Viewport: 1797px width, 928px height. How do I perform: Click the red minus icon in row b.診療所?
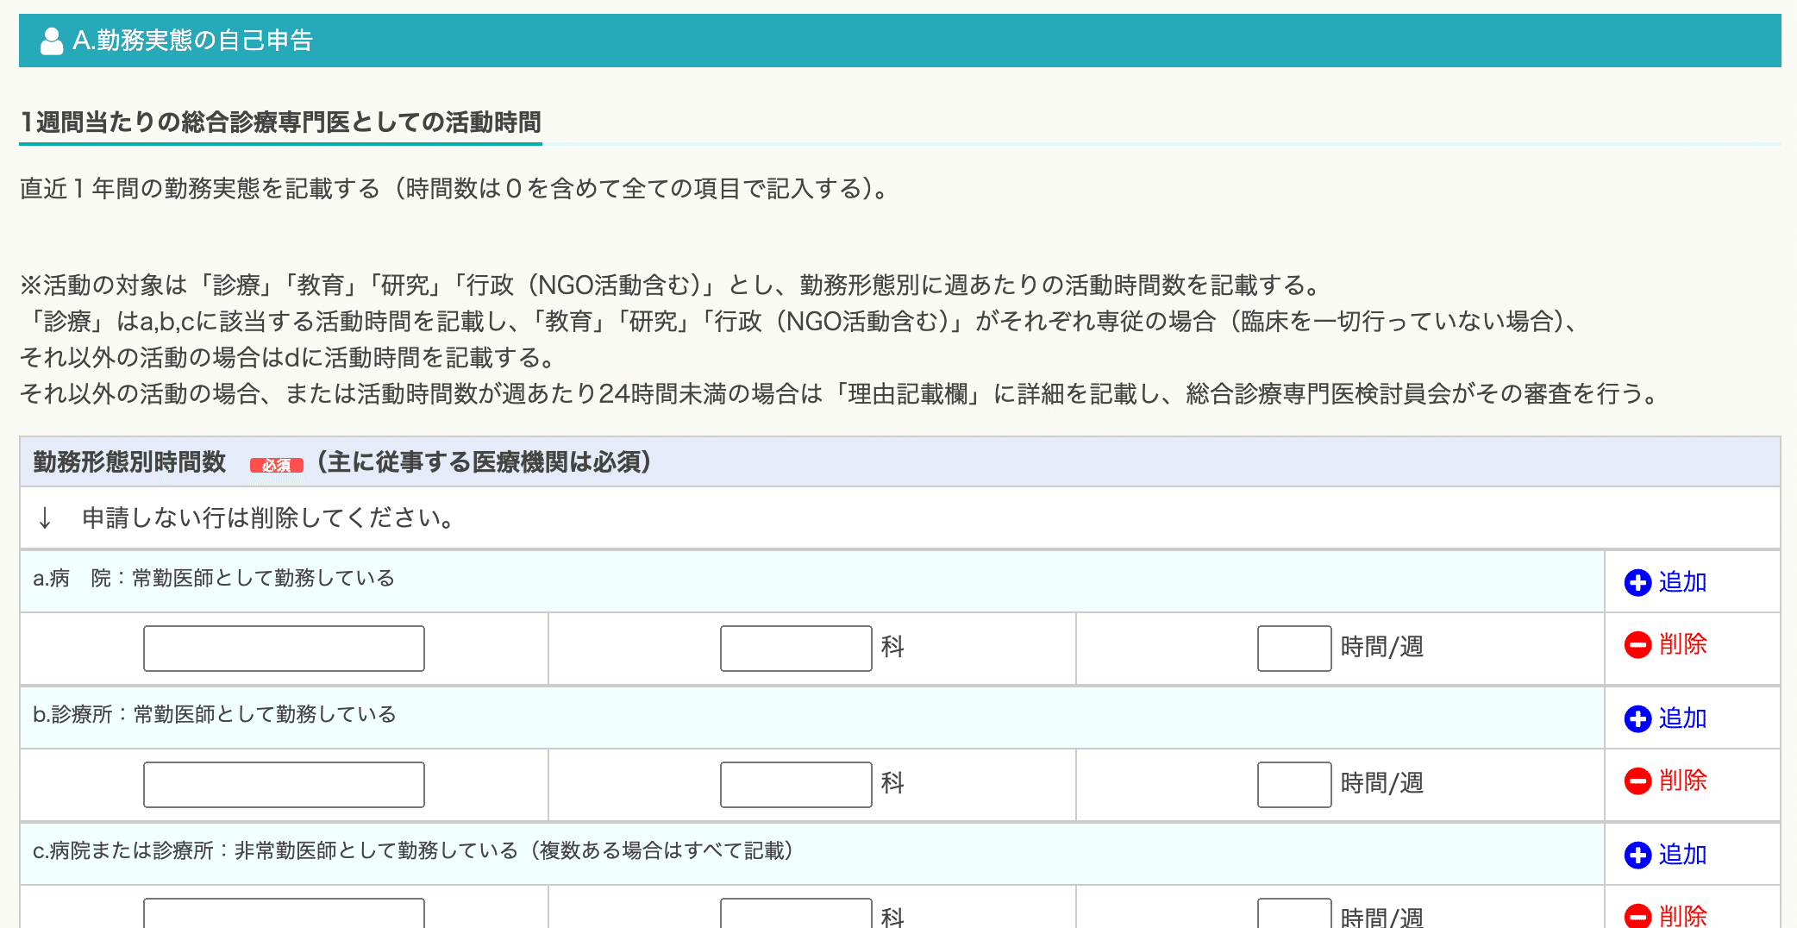(1637, 781)
